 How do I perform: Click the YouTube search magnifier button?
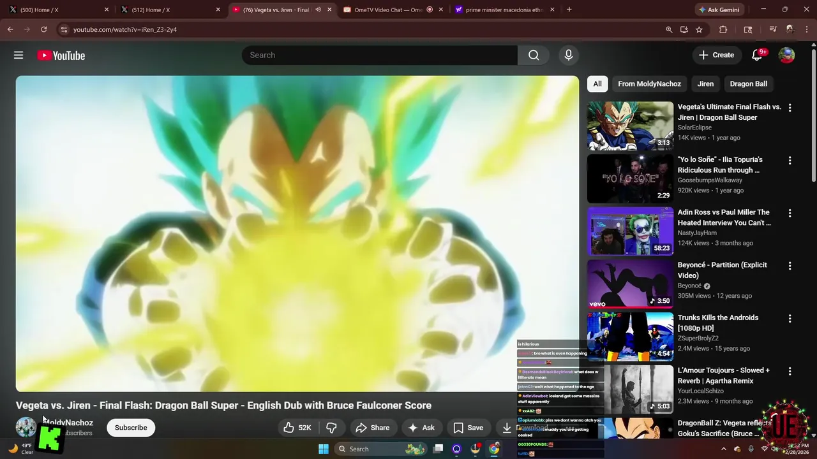pyautogui.click(x=534, y=55)
